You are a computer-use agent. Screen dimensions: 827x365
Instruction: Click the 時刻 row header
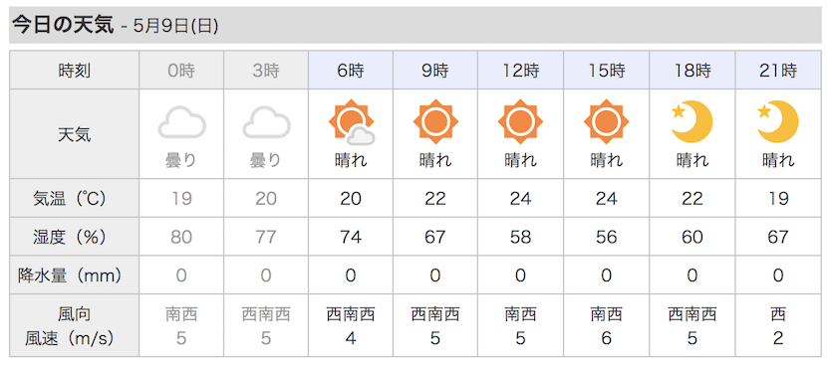tap(75, 70)
